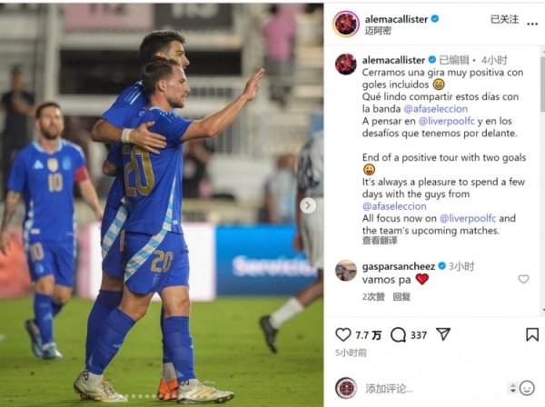Click the comment box stepper arrows
The width and height of the screenshot is (545, 407).
click(x=512, y=388)
